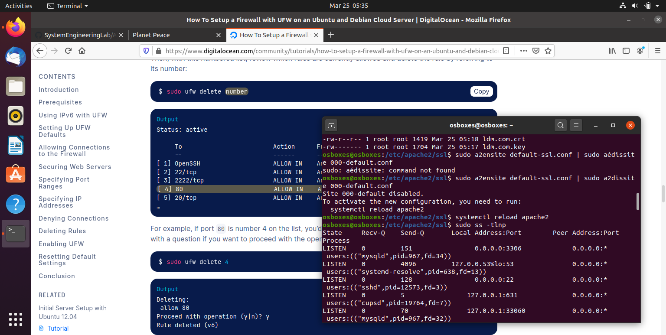Go to Deleting Rules section
Screen dimensions: 666x335
pos(62,231)
